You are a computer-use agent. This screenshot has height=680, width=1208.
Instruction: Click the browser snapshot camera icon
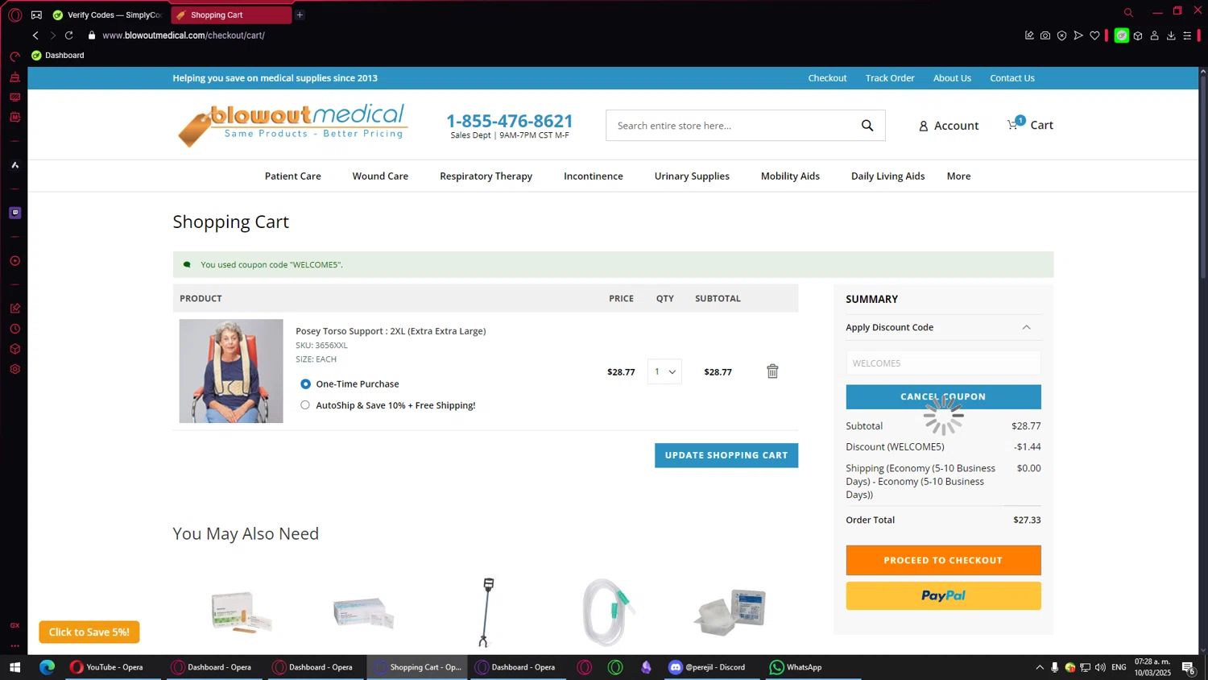pos(1045,35)
